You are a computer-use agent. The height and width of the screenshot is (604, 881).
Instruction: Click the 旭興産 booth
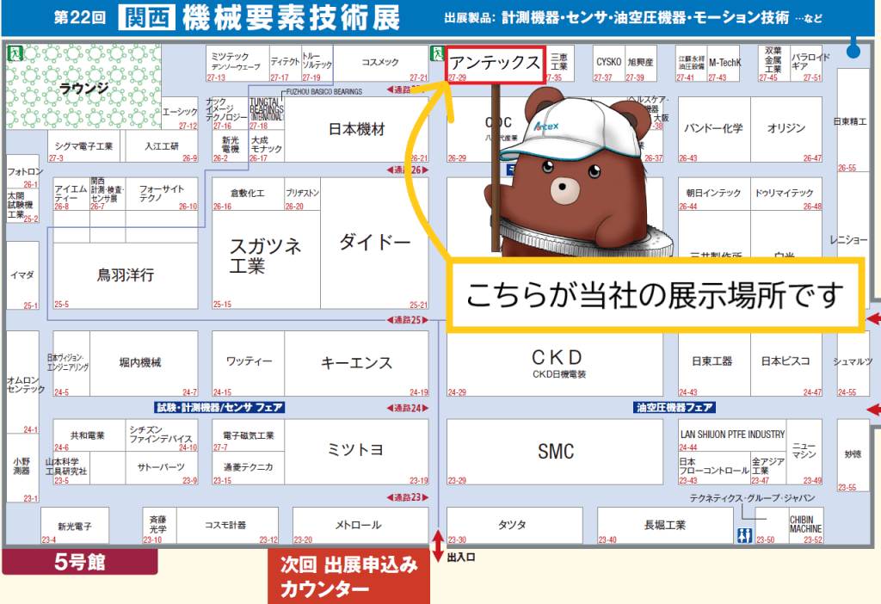coord(640,64)
